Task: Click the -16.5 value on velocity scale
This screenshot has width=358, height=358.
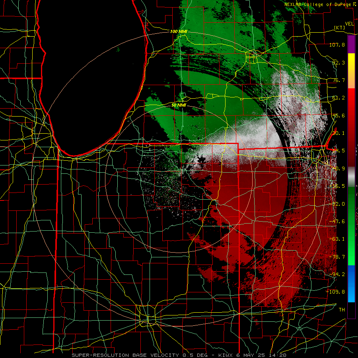Action: click(x=337, y=186)
